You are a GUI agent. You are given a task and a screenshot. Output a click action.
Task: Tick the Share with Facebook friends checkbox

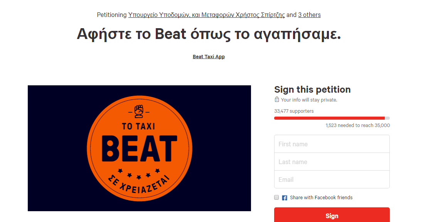tap(276, 197)
